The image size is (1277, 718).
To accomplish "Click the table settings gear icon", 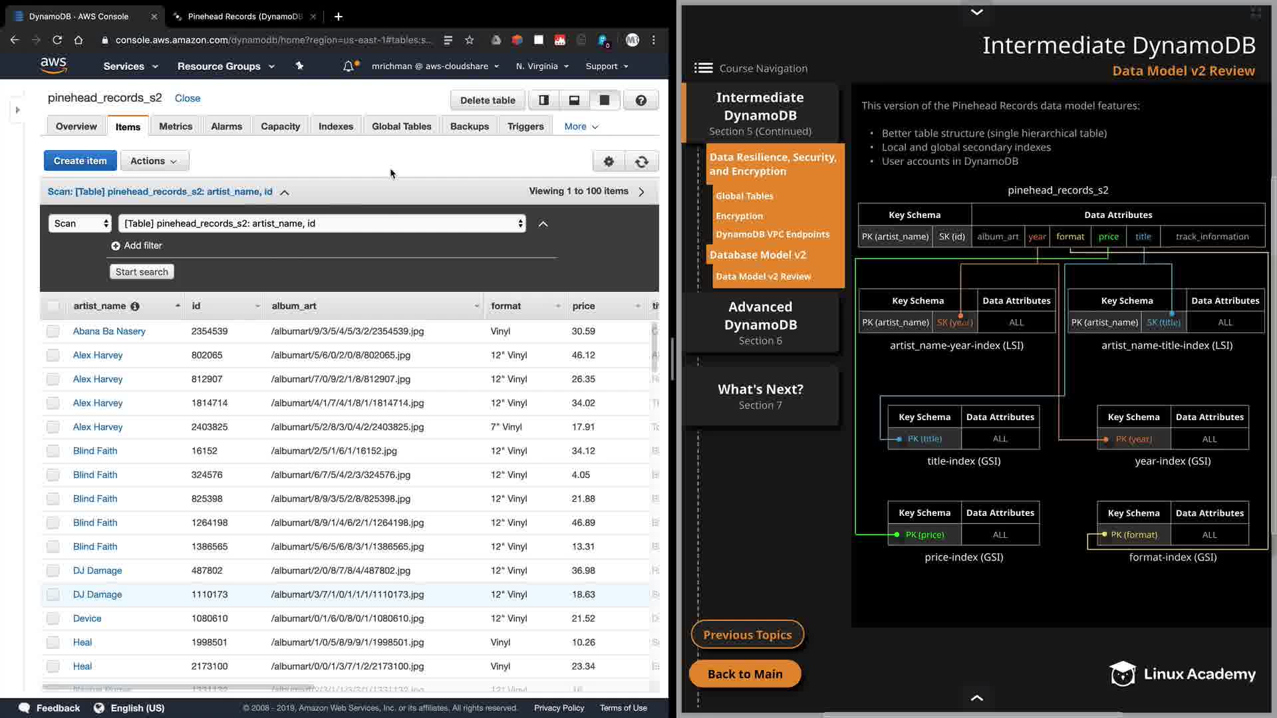I will pyautogui.click(x=609, y=162).
